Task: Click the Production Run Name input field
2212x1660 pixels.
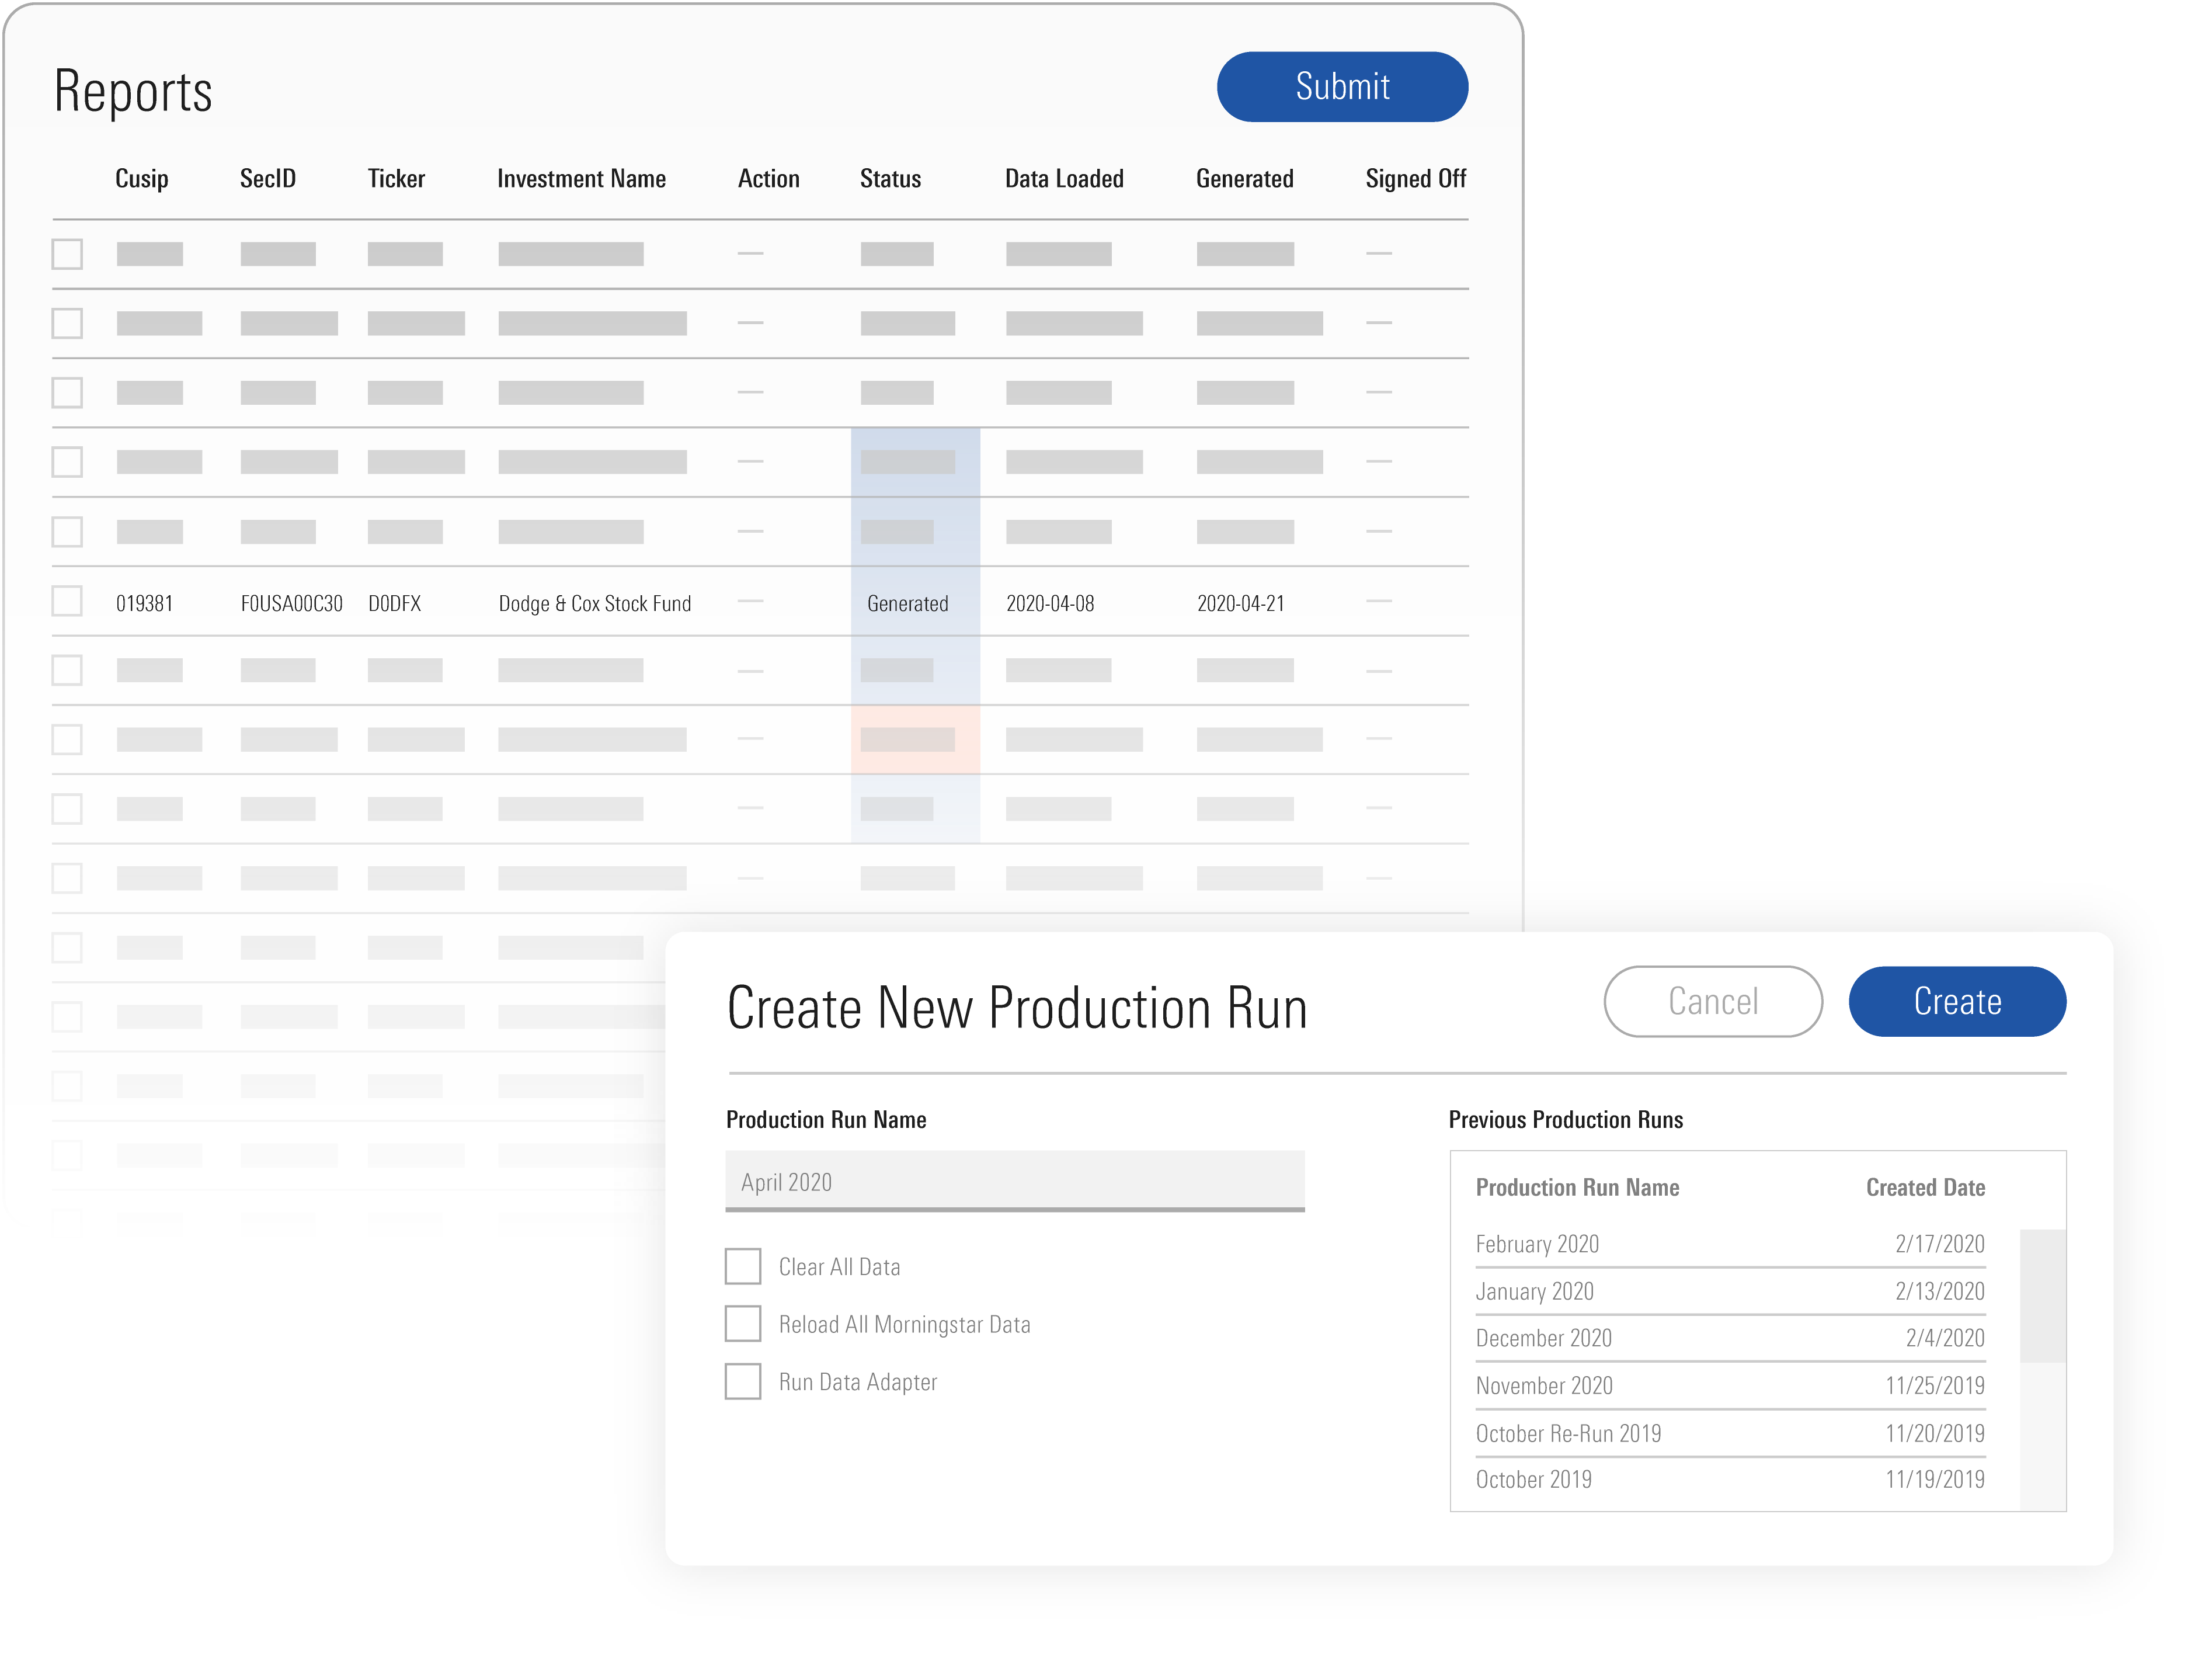Action: [1014, 1181]
